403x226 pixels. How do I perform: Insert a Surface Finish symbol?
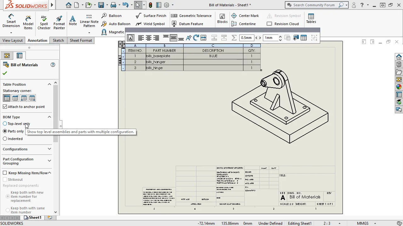coord(151,16)
